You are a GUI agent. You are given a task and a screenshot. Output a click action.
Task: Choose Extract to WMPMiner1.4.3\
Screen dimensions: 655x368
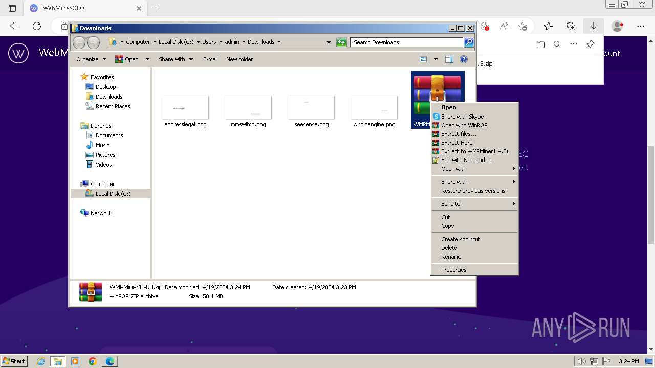pos(474,151)
